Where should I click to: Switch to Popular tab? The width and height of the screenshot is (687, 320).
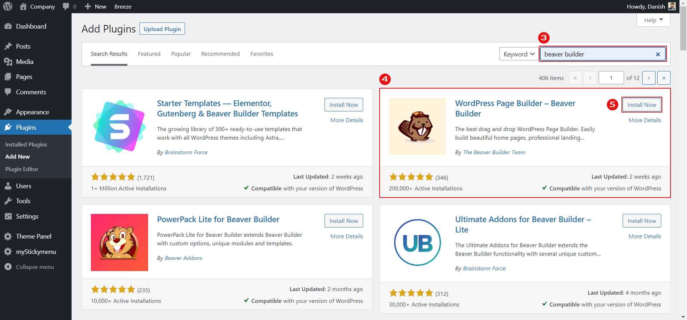pyautogui.click(x=181, y=54)
